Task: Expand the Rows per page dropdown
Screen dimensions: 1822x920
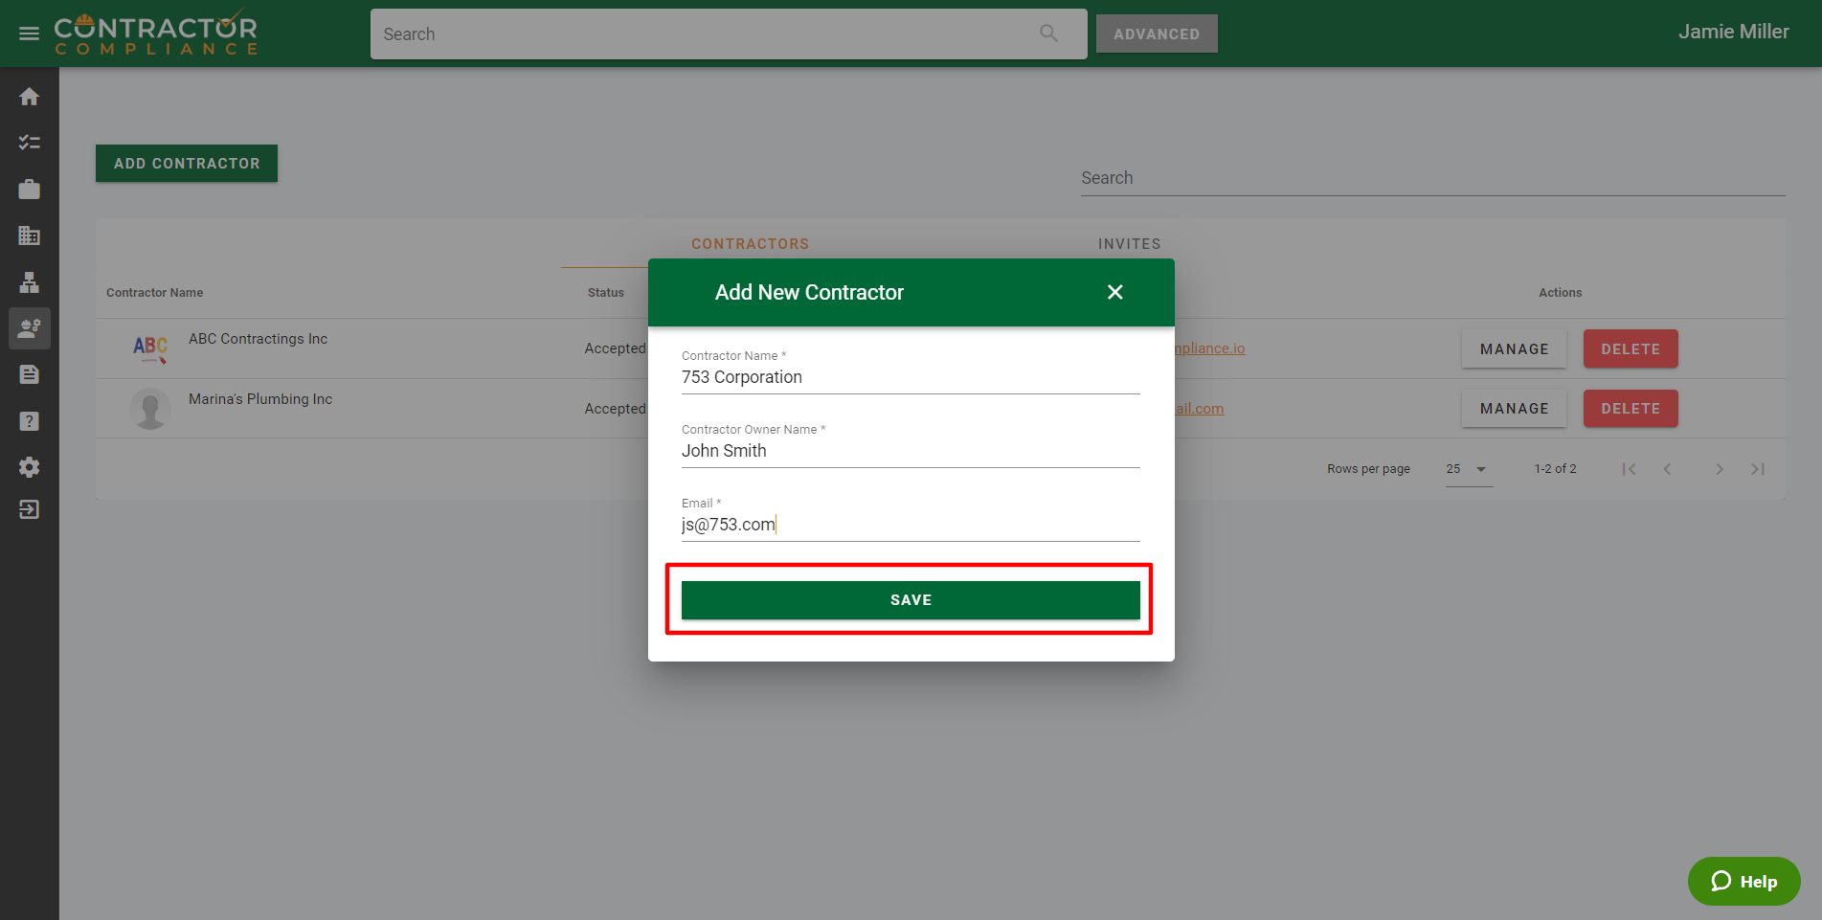Action: [1469, 469]
